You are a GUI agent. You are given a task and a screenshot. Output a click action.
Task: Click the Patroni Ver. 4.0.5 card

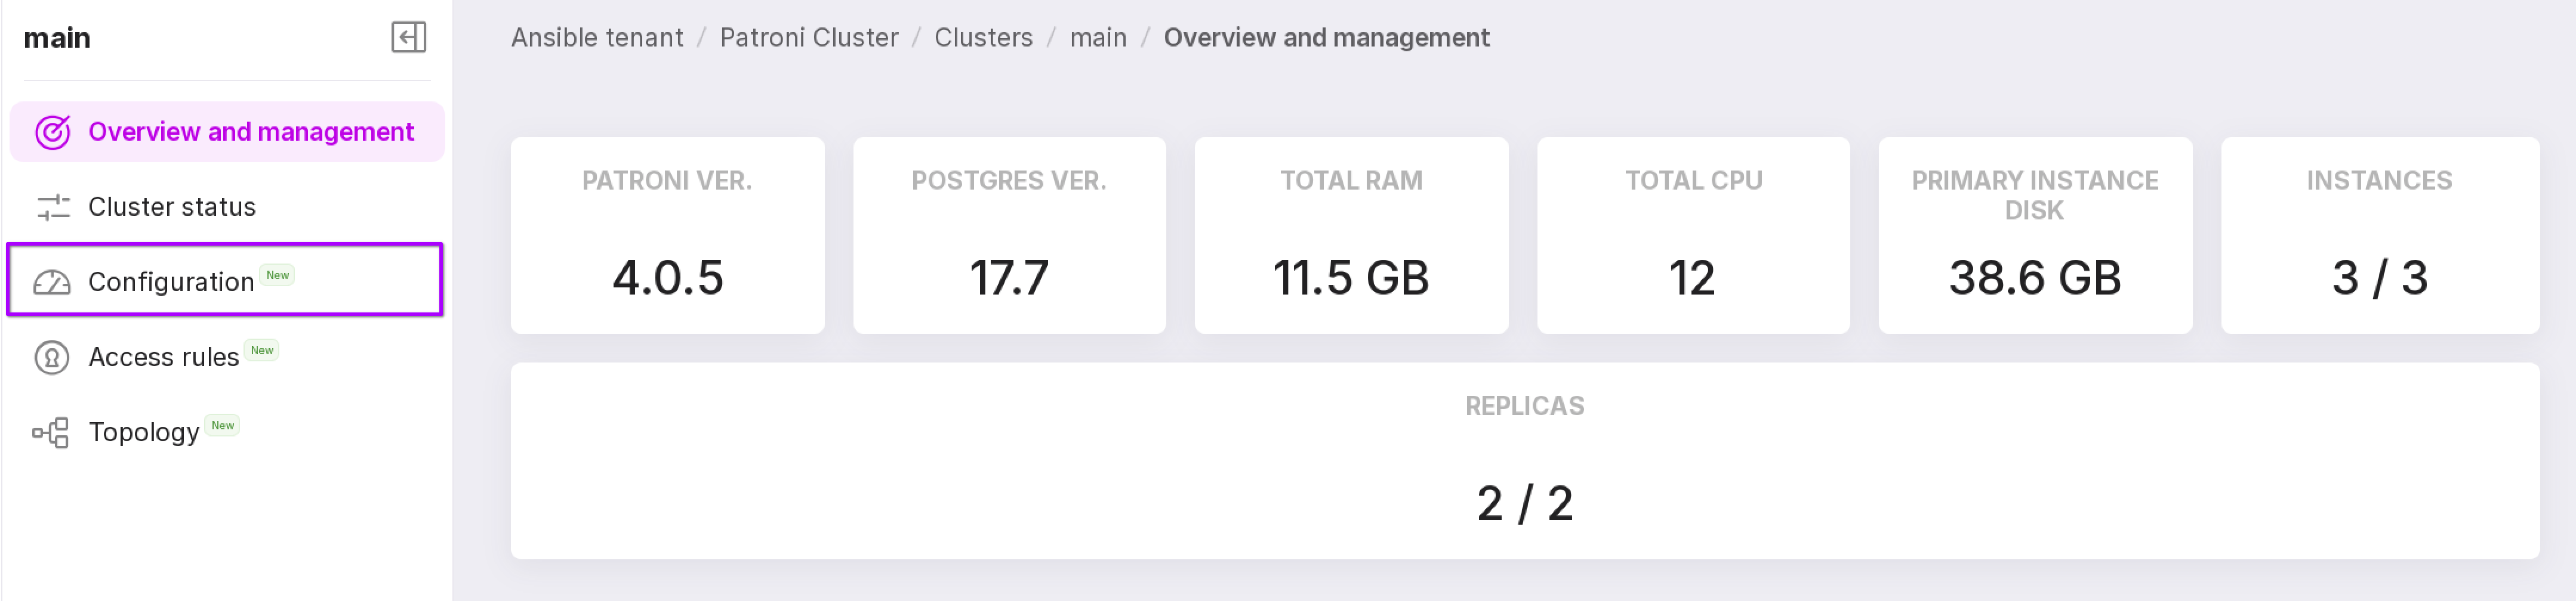(667, 236)
